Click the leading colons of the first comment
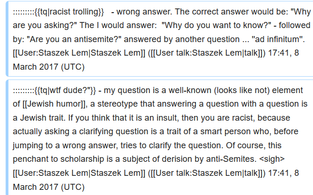313x195 pixels. tap(24, 12)
